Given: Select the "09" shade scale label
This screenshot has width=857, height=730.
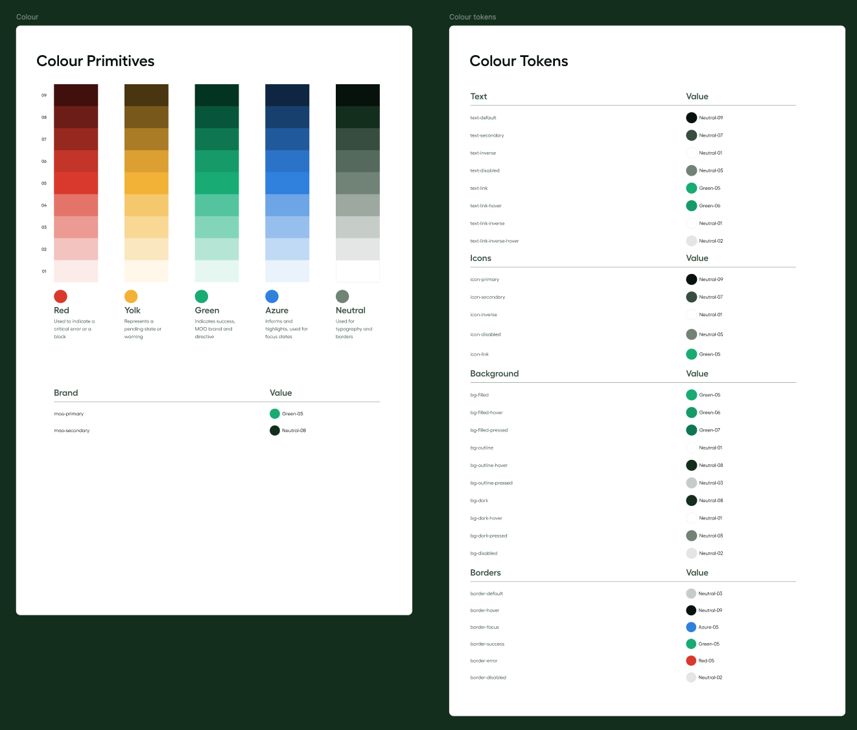Looking at the screenshot, I should [x=44, y=95].
